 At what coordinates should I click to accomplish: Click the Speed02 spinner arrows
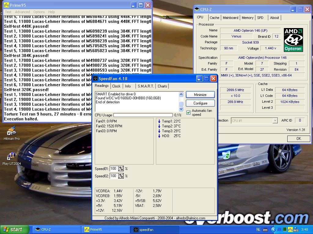point(121,176)
